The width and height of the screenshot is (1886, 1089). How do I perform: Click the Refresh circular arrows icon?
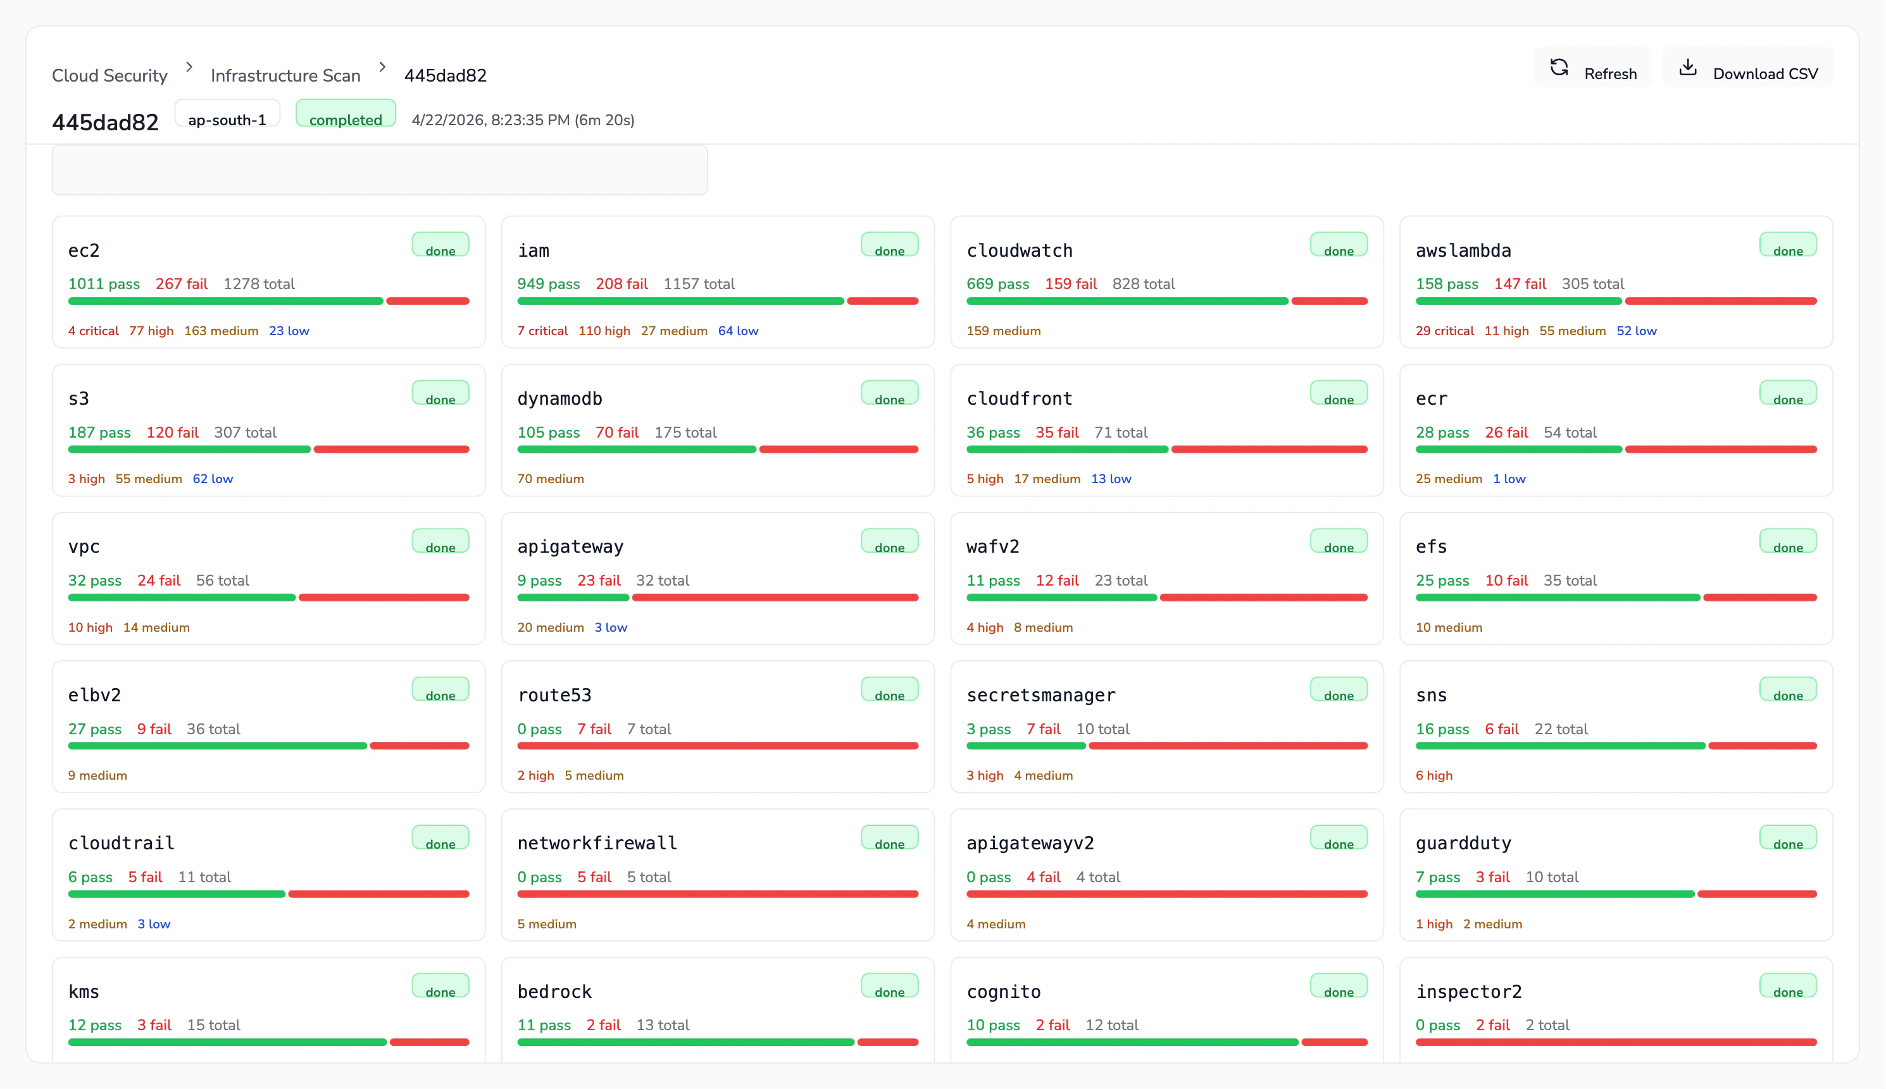tap(1559, 68)
